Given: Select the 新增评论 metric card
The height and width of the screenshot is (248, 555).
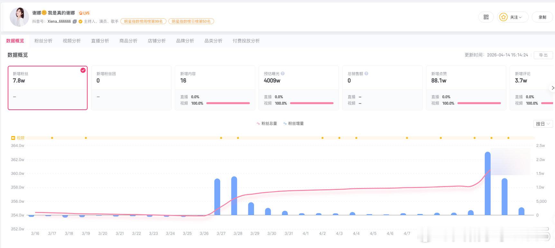Looking at the screenshot, I should click(x=532, y=88).
